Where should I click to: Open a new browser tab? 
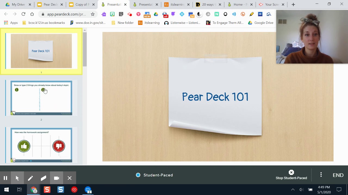pyautogui.click(x=293, y=4)
